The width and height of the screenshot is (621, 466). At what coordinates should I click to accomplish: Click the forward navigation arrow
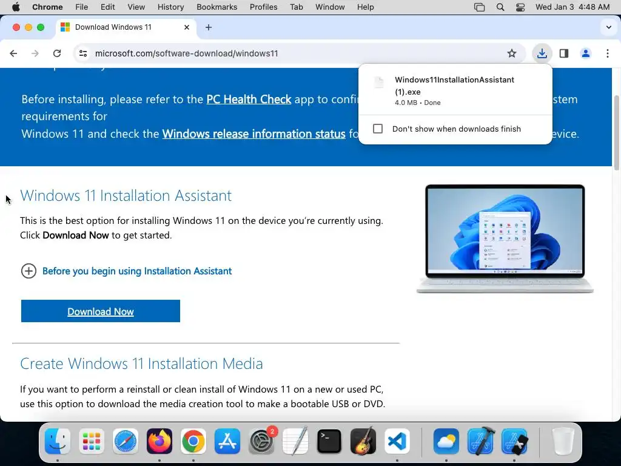point(35,53)
